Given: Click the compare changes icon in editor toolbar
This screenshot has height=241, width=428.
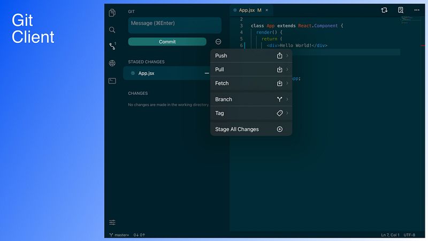Looking at the screenshot, I should coord(384,10).
